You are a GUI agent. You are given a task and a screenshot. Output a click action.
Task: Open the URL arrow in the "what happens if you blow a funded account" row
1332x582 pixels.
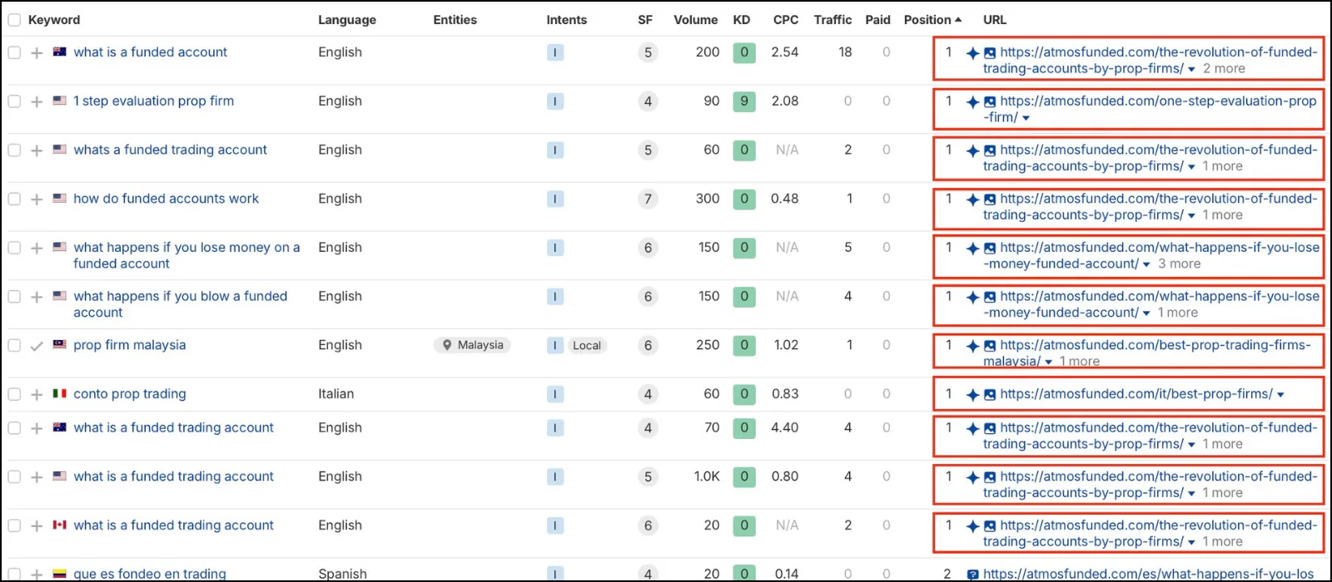(1146, 313)
